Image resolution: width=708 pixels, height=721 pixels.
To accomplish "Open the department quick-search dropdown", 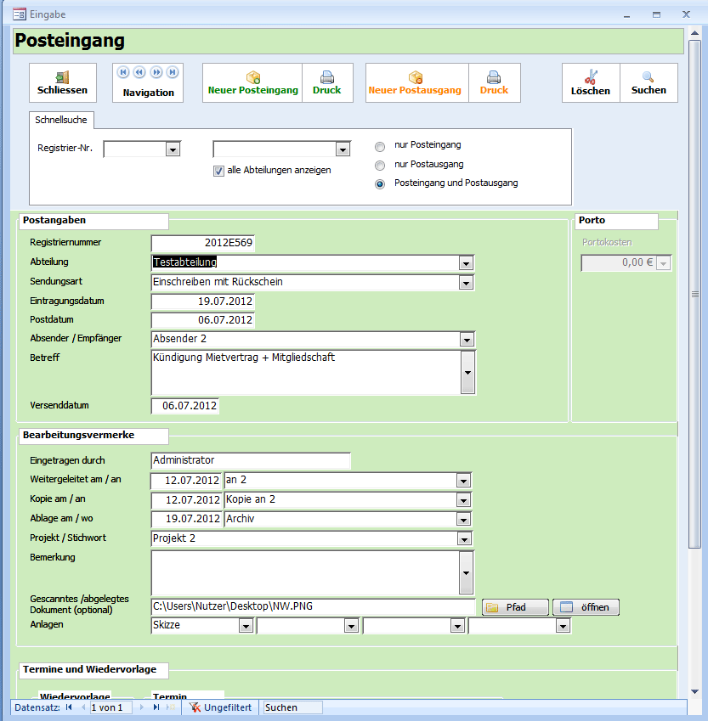I will pyautogui.click(x=343, y=149).
